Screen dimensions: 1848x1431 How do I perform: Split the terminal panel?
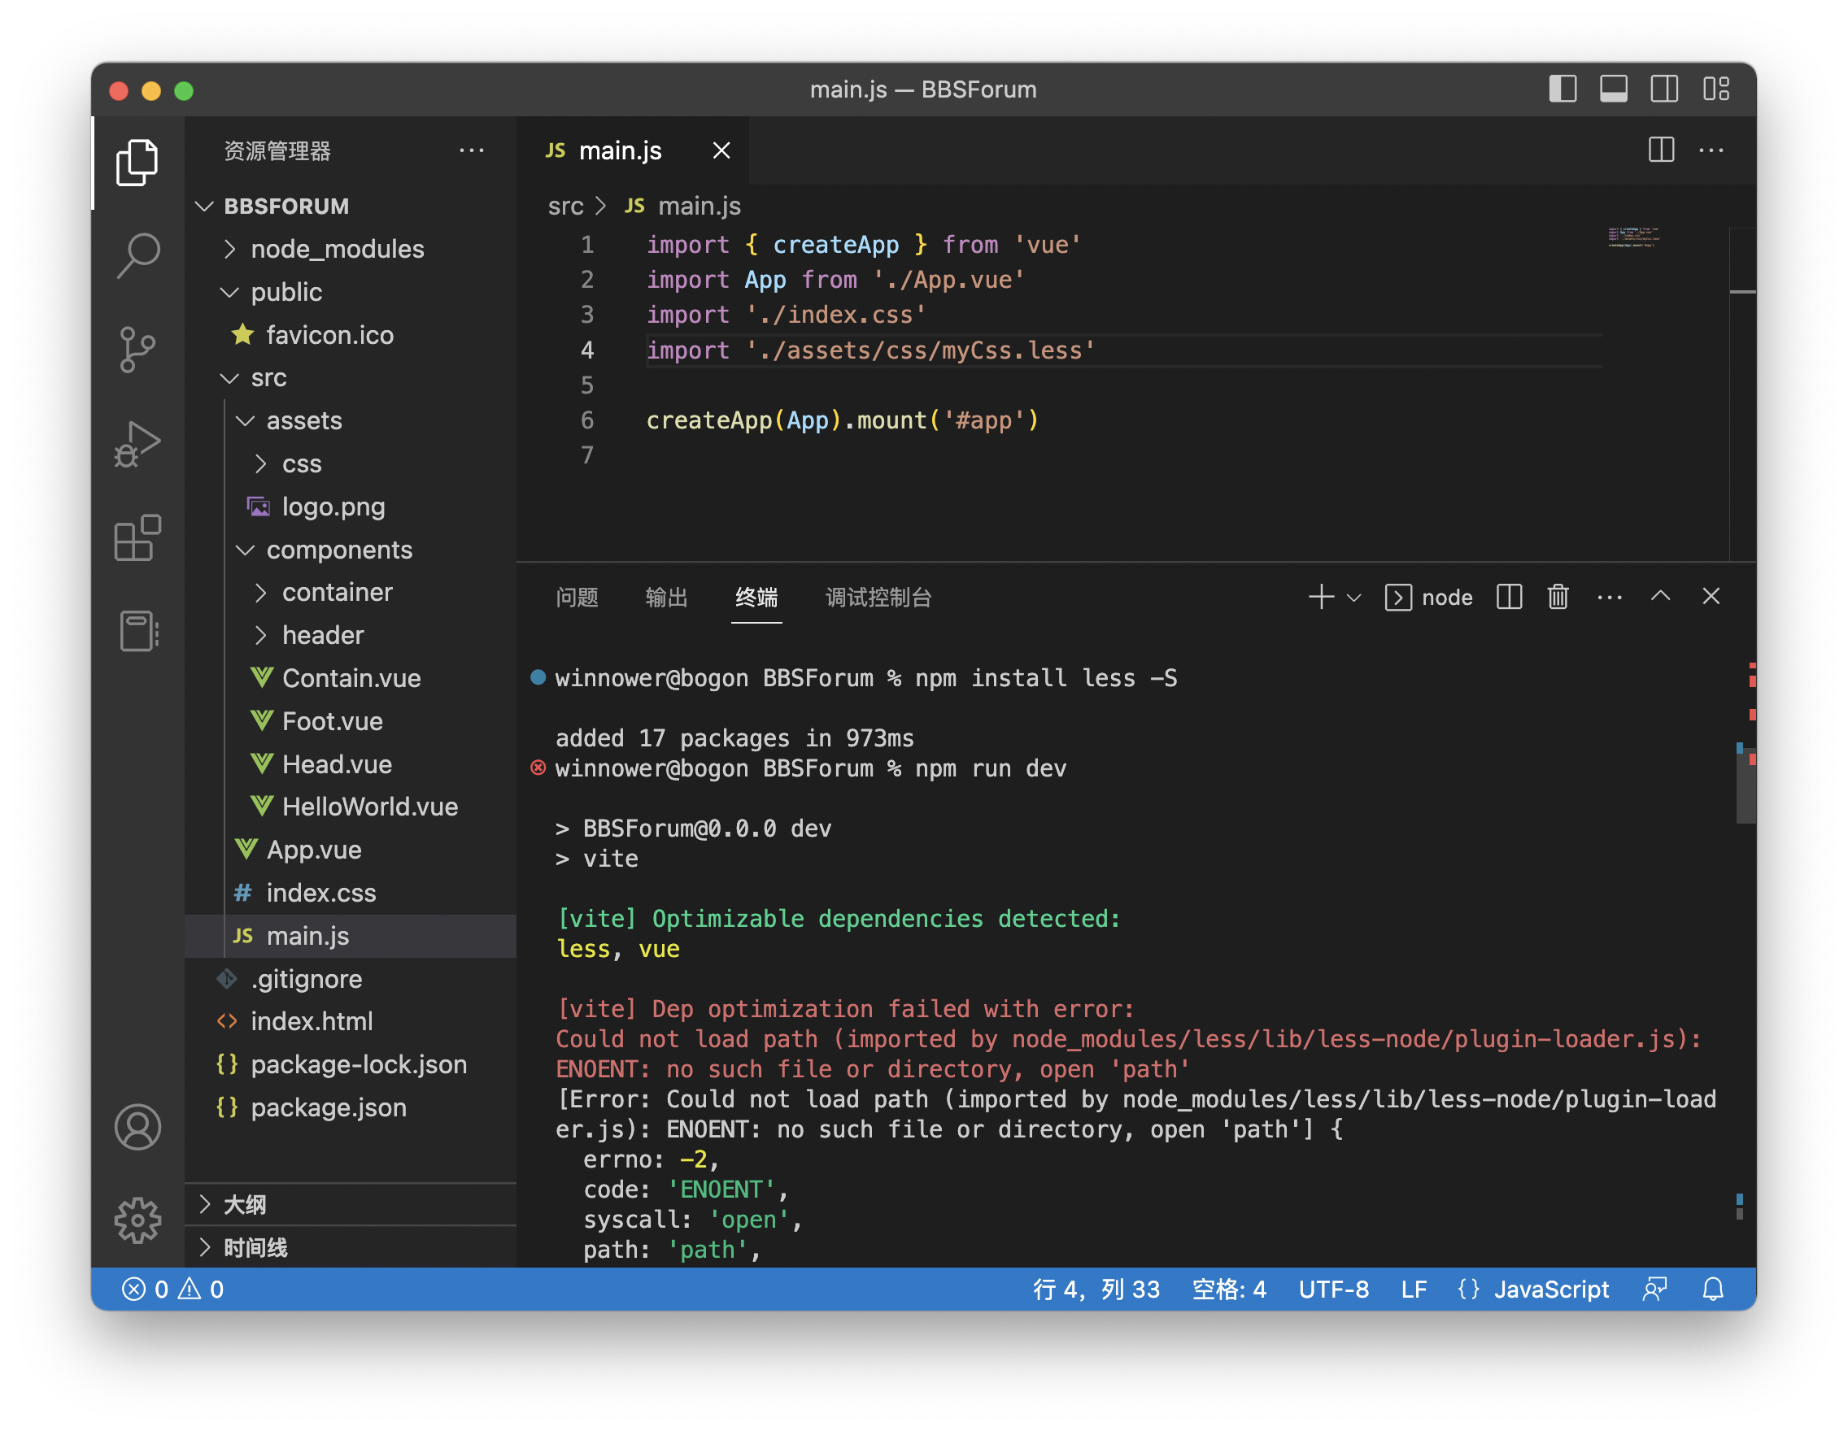[x=1509, y=597]
